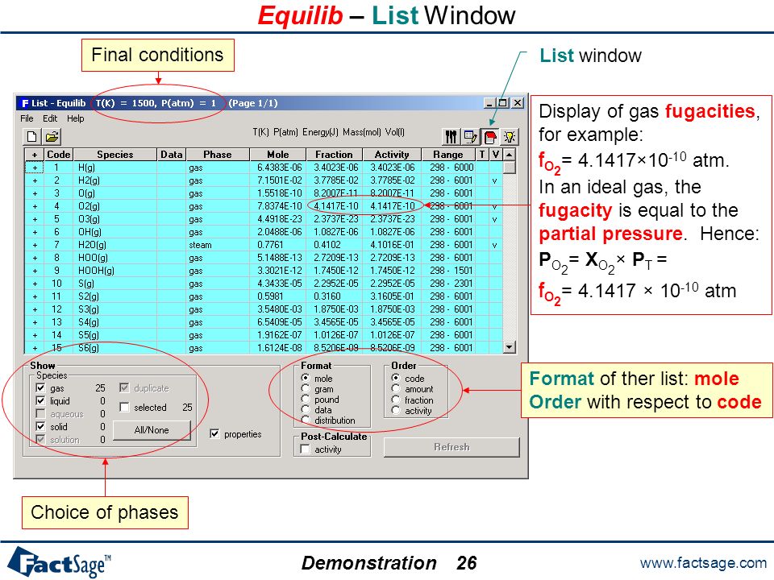This screenshot has width=774, height=580.
Task: Click the New file icon
Action: [x=32, y=137]
